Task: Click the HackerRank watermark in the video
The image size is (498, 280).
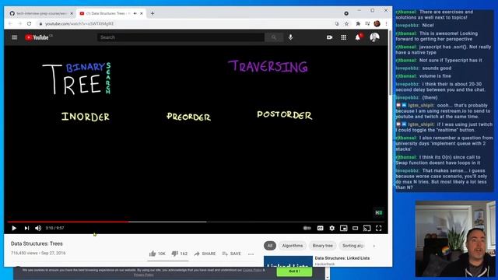Action: tap(379, 212)
